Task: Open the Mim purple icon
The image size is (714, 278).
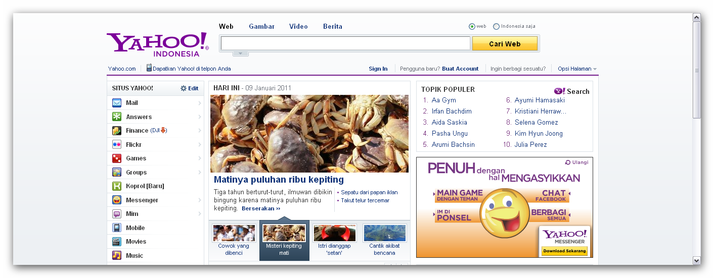Action: tap(117, 214)
